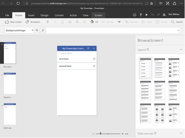Click the browser share icon
This screenshot has width=185, height=138.
[x=174, y=4]
